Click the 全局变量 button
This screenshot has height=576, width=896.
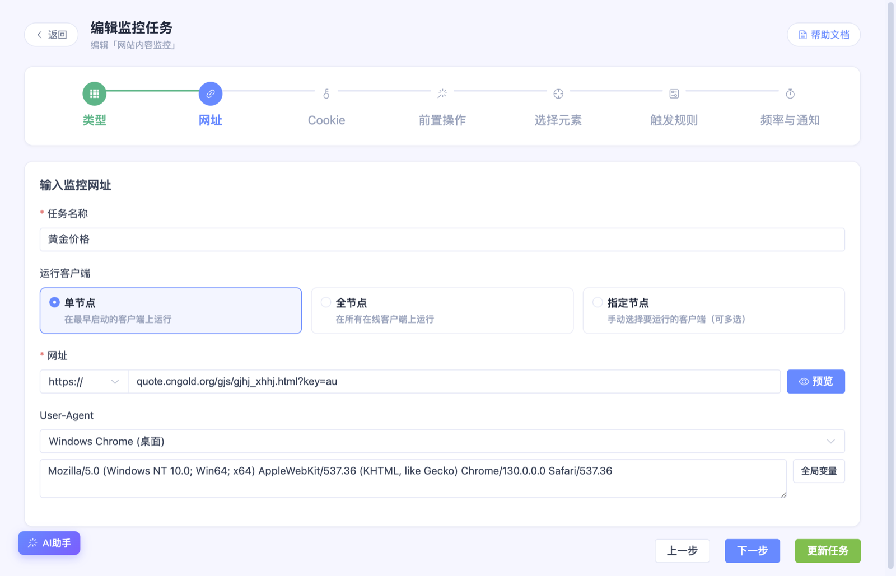[x=819, y=471]
